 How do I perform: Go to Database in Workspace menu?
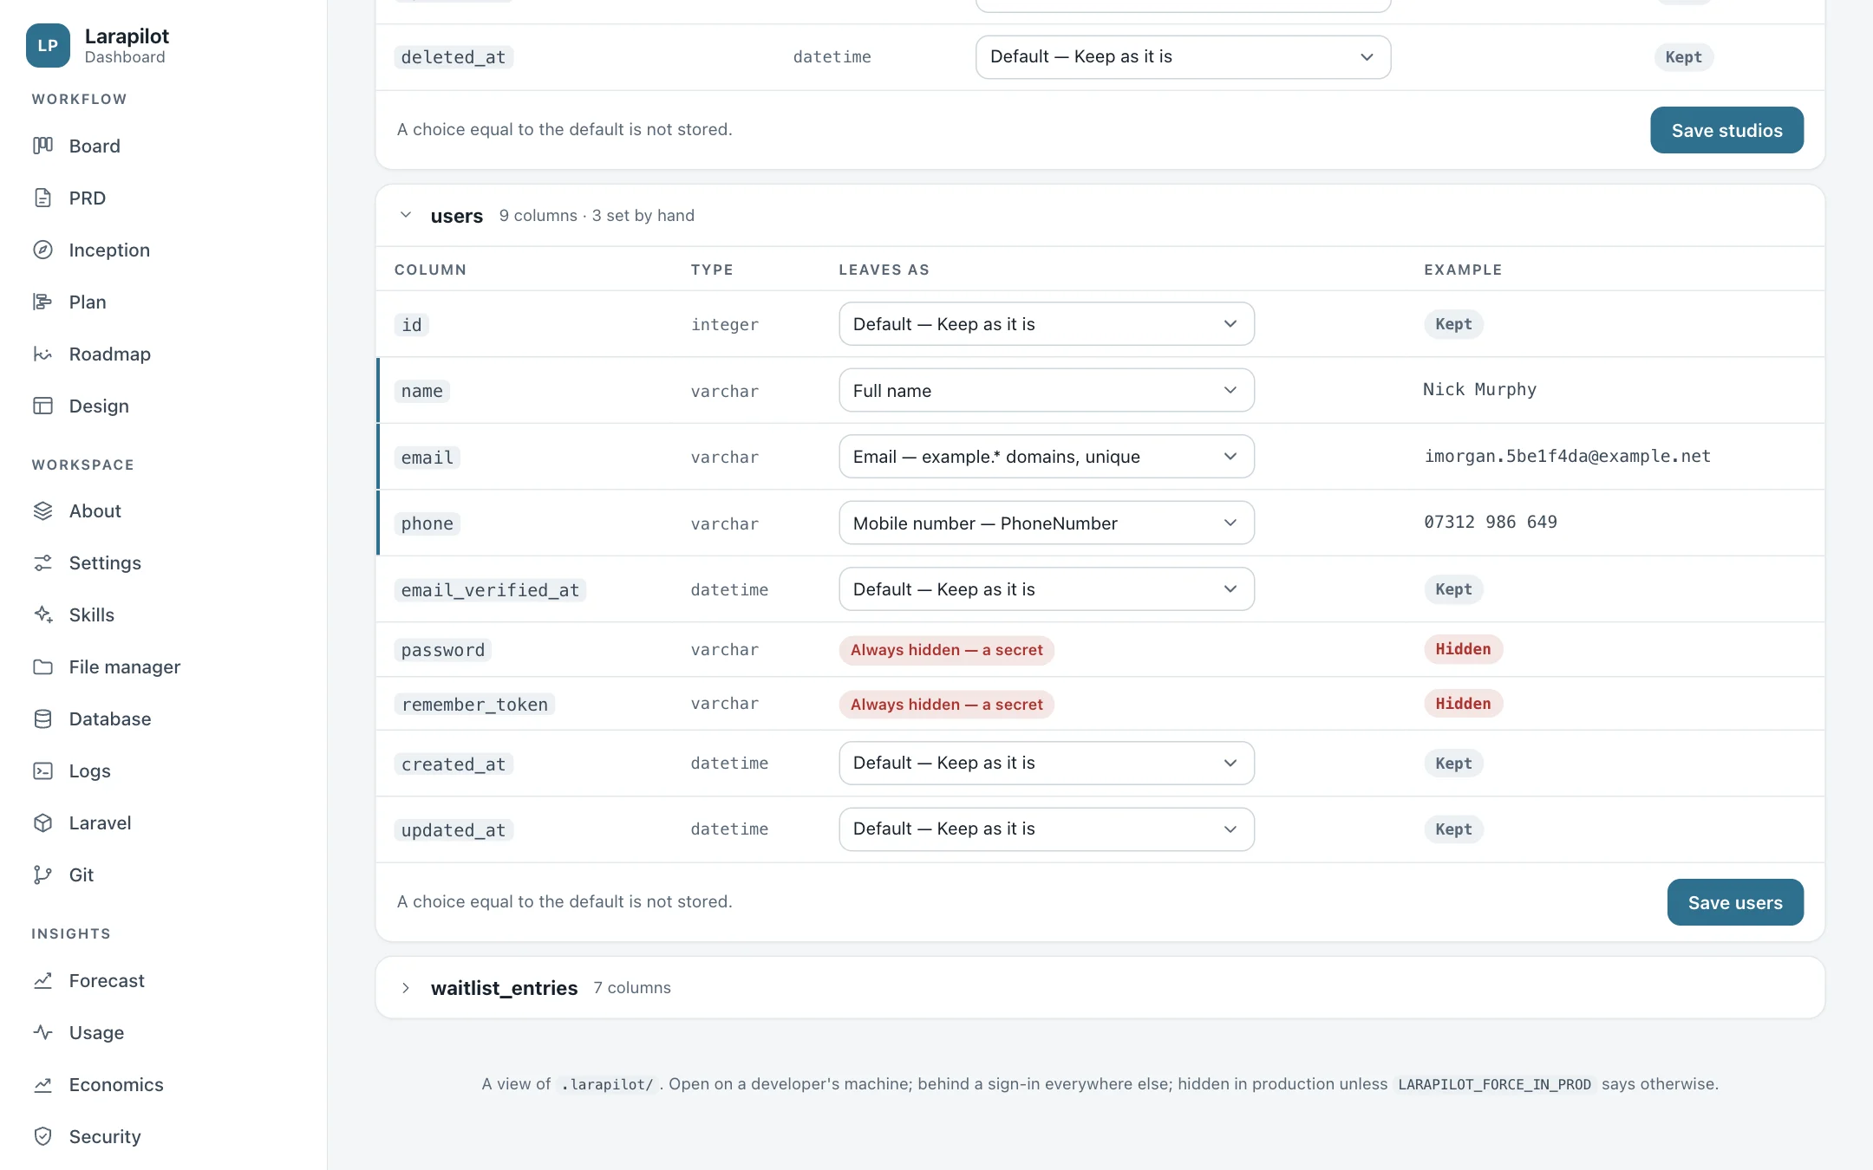coord(110,718)
